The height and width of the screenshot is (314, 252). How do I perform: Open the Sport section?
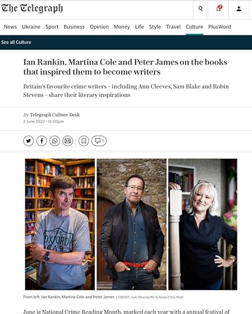[52, 27]
